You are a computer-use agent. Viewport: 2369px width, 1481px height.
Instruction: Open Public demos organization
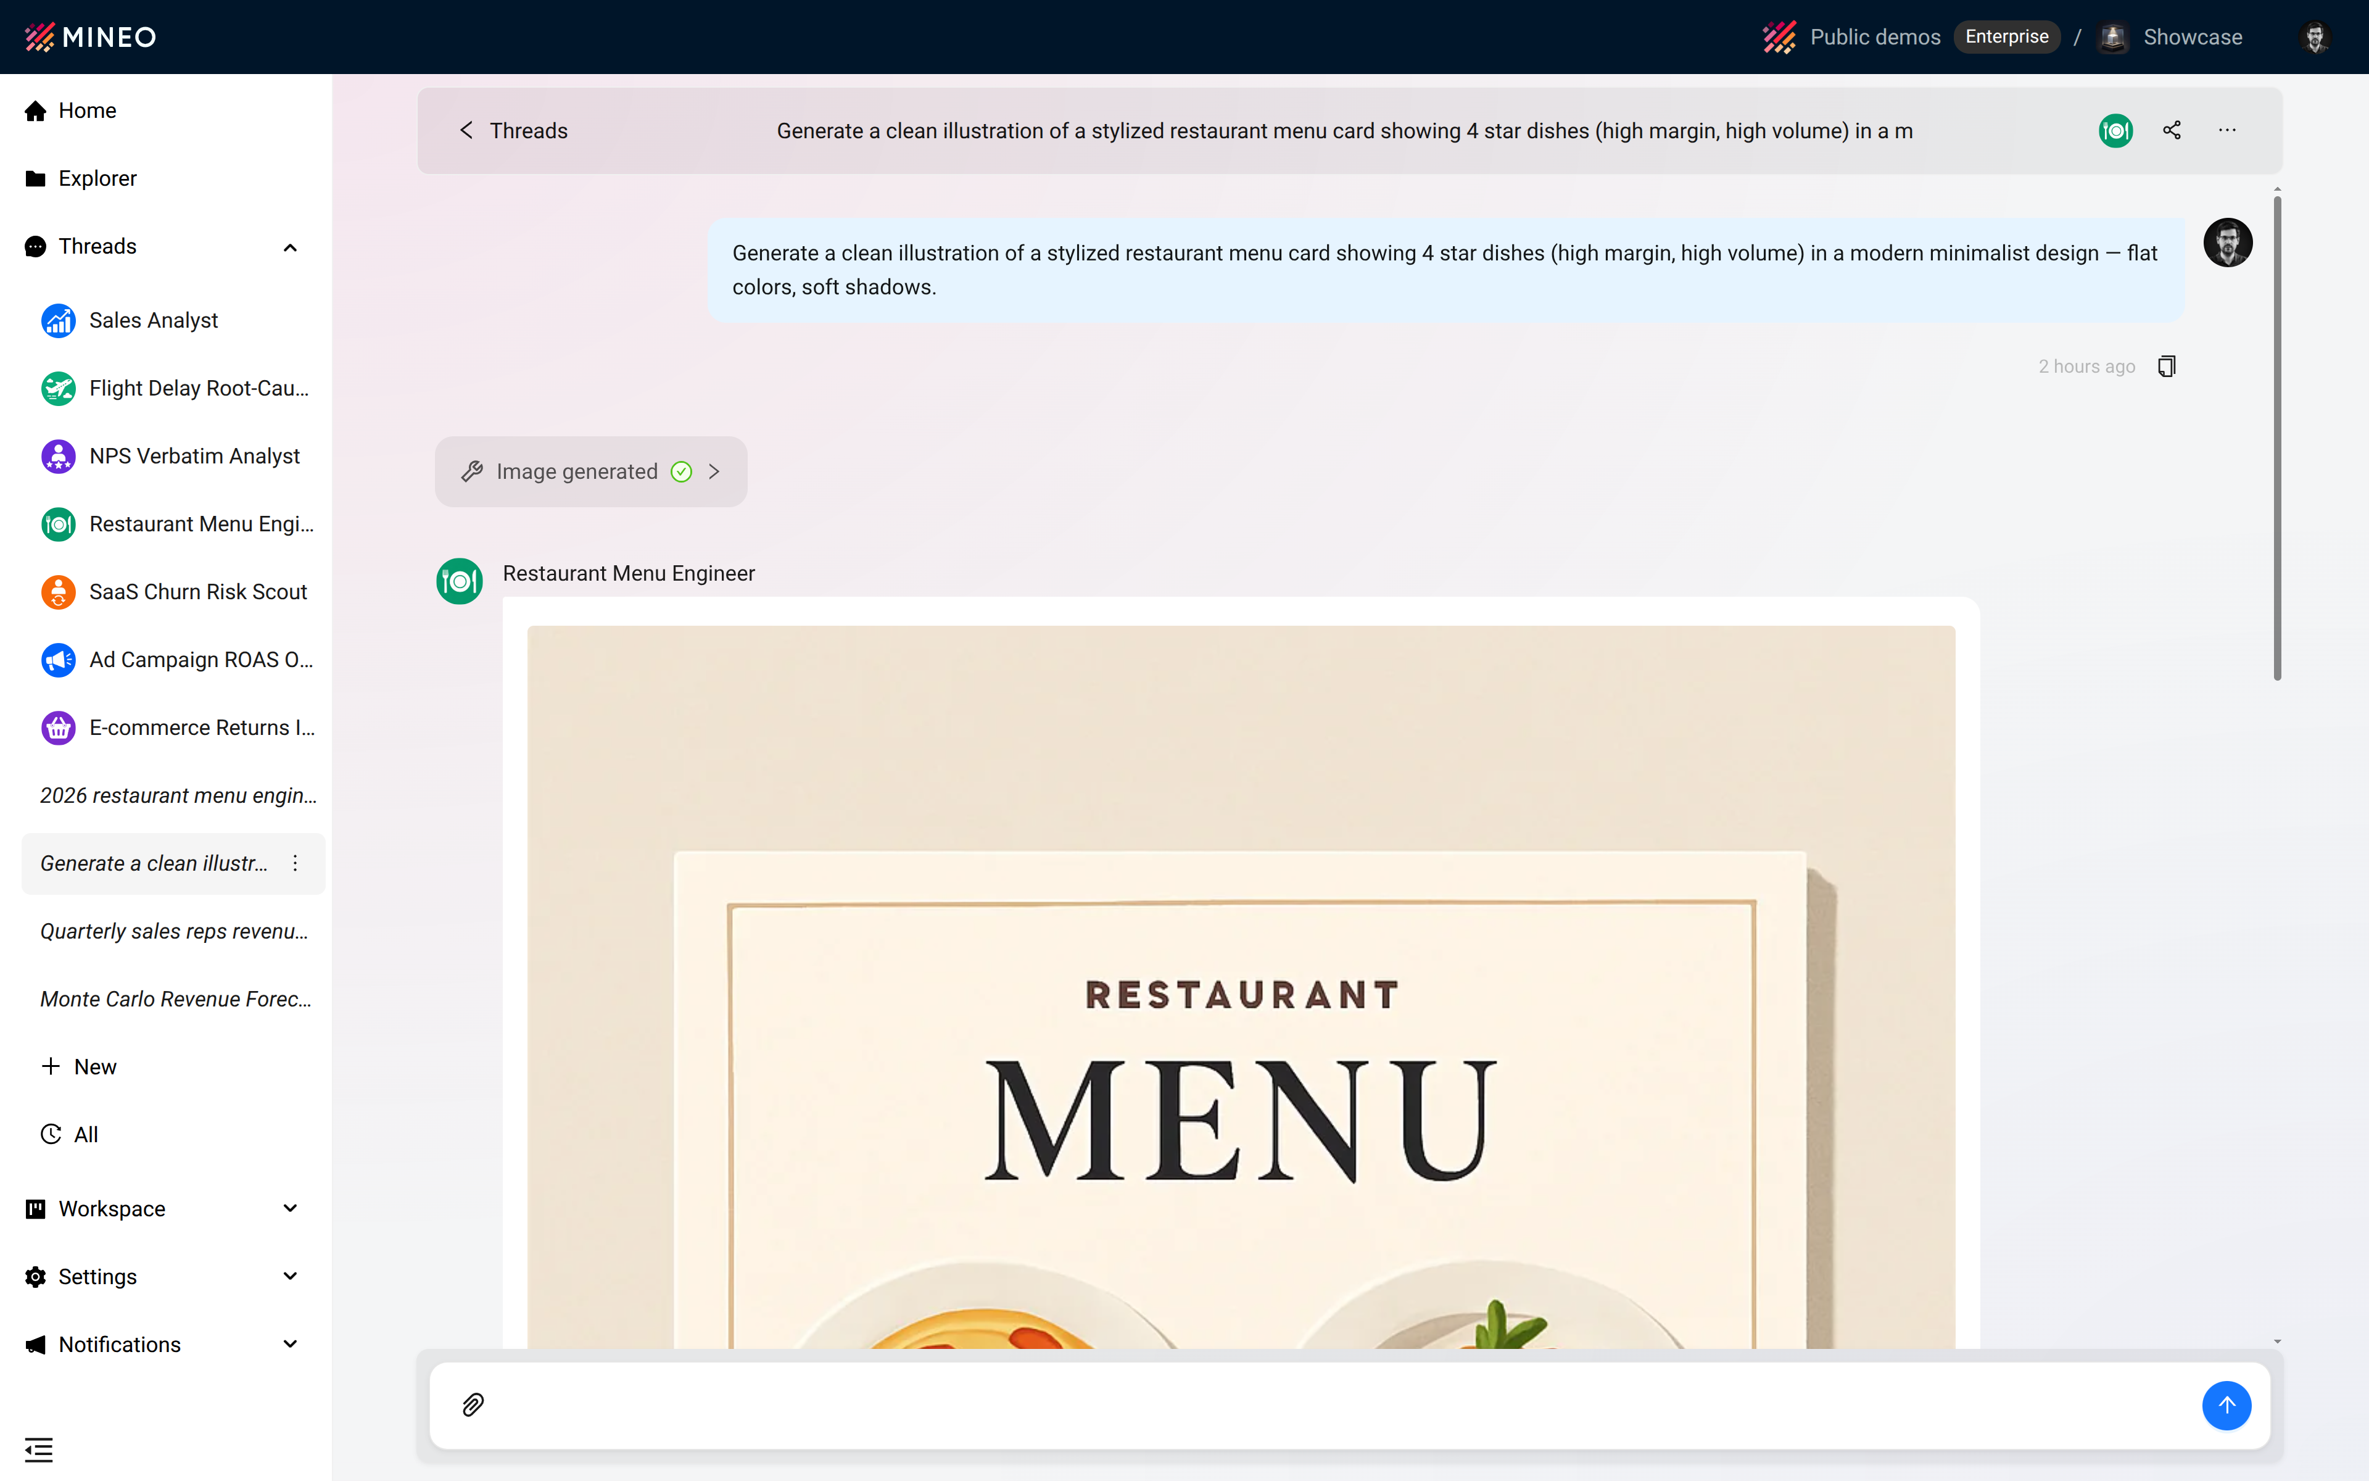tap(1875, 37)
